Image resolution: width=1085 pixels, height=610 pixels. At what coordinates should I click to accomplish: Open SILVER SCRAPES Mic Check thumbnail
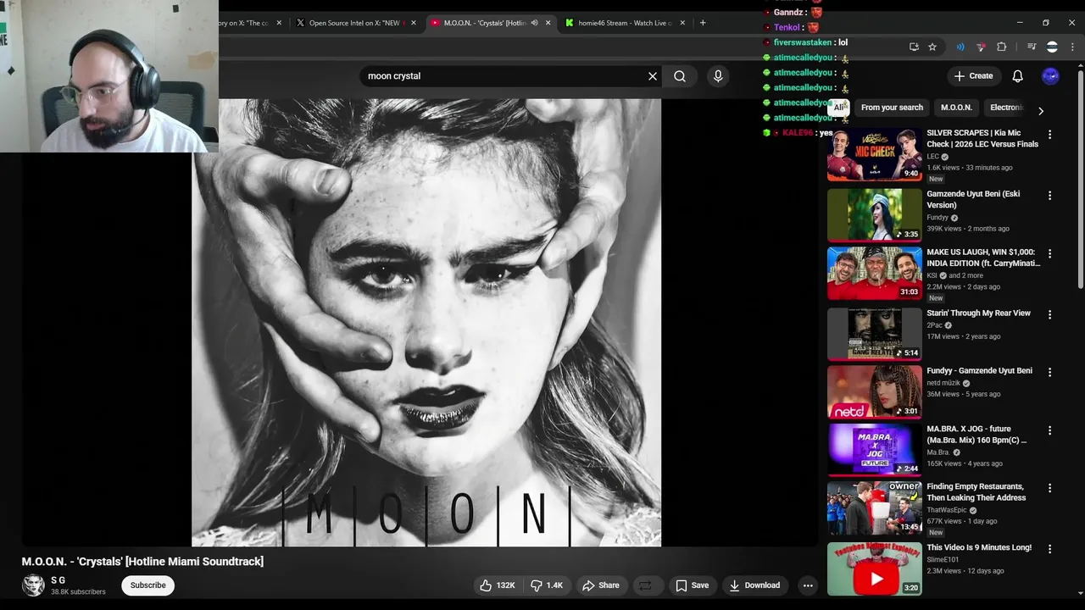[874, 154]
